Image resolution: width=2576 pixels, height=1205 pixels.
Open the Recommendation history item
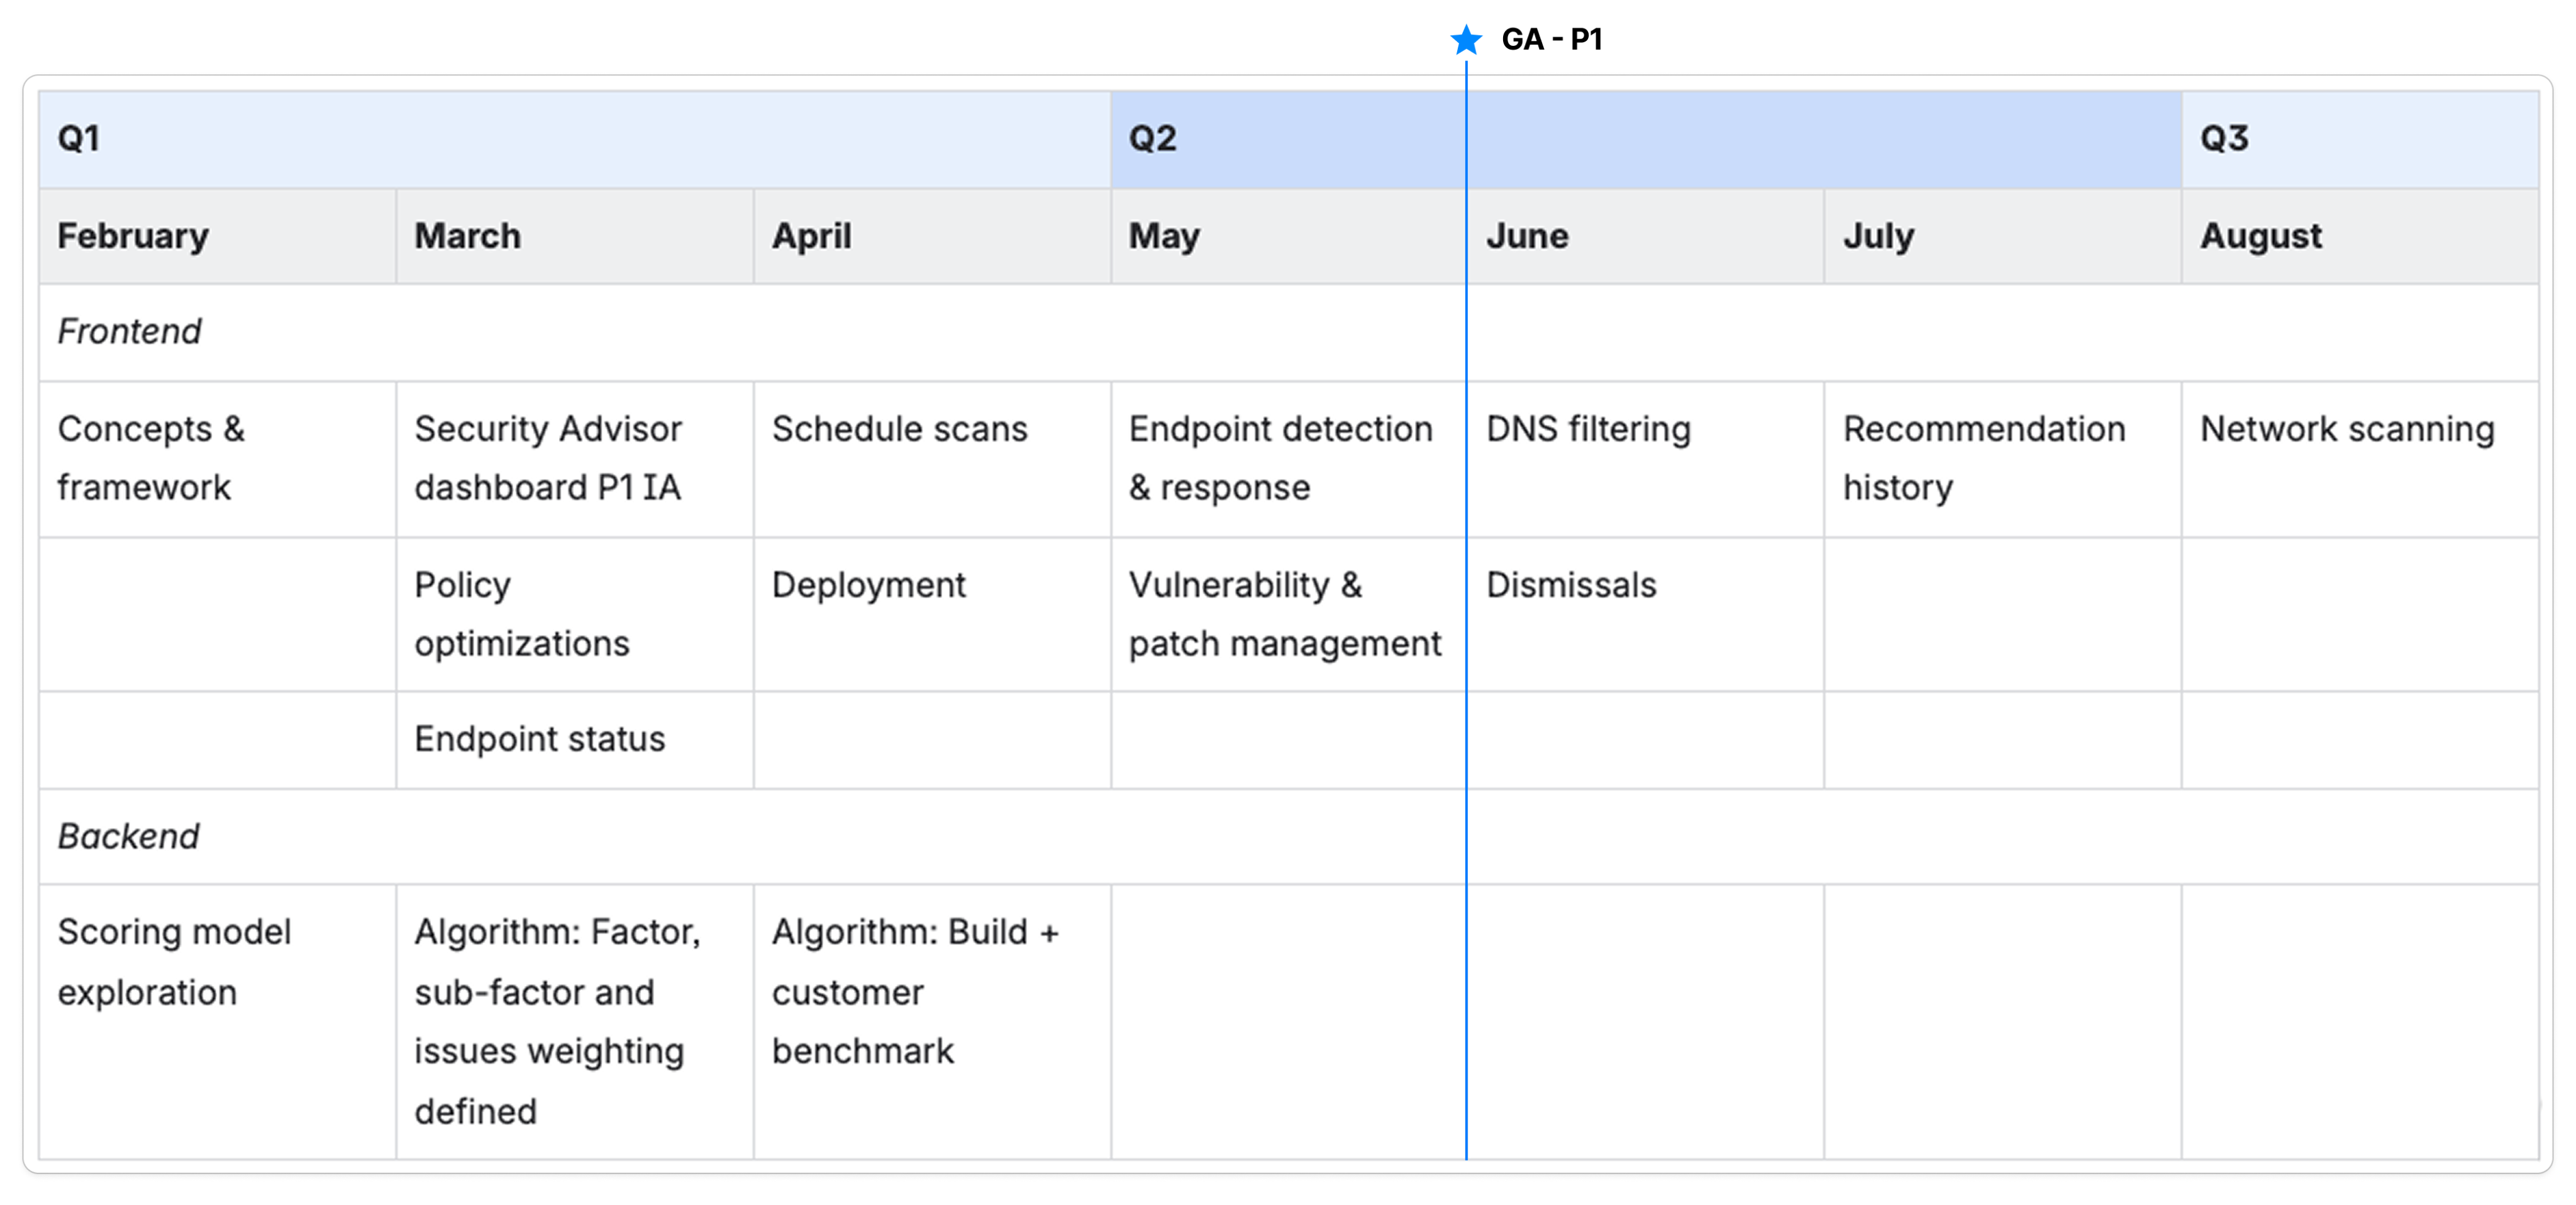(1983, 458)
